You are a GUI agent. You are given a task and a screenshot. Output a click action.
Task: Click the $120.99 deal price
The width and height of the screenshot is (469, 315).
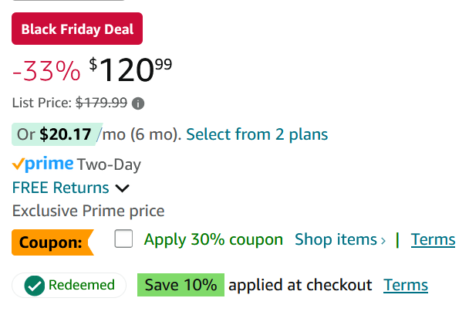click(x=130, y=69)
